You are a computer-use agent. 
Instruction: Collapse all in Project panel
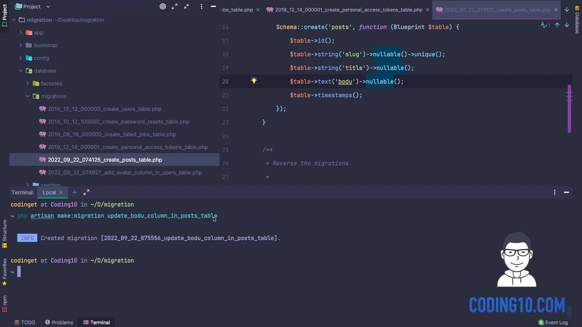186,6
